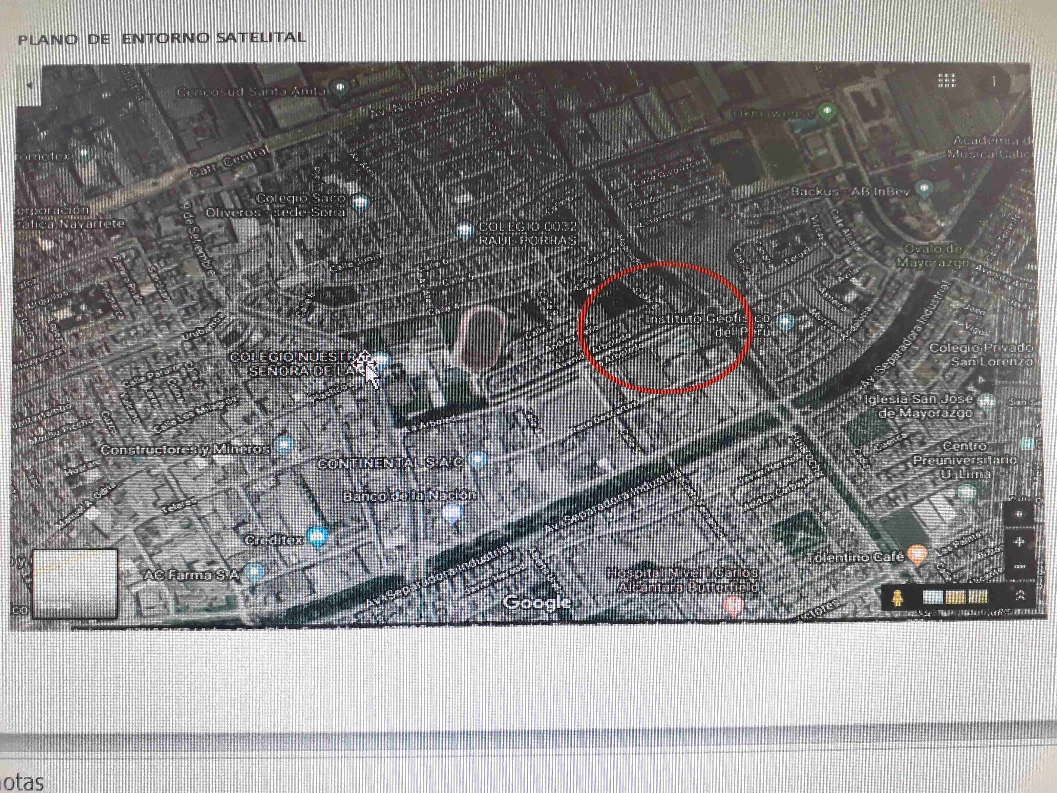Select the Banco de la Nación pin
This screenshot has width=1057, height=793.
pyautogui.click(x=452, y=515)
